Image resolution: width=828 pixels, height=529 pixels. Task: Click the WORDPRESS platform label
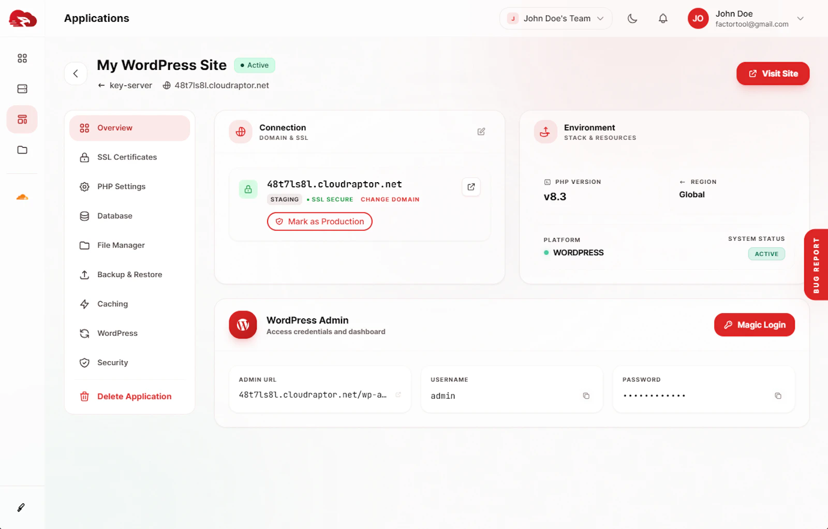[579, 253]
